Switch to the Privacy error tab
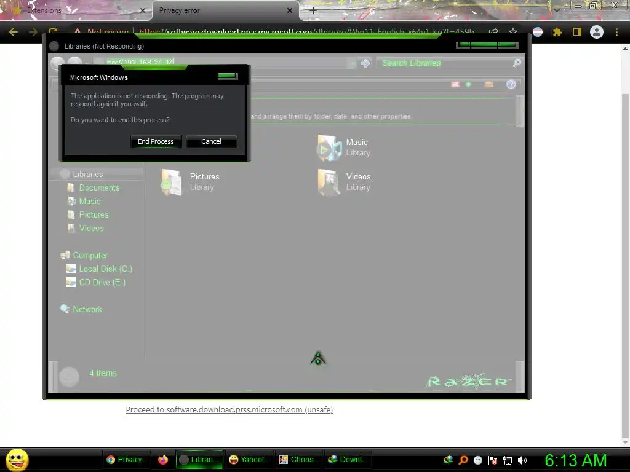This screenshot has height=472, width=630. coord(225,10)
